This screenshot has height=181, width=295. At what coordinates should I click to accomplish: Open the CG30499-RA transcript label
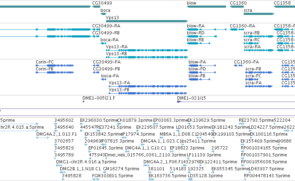click(106, 26)
